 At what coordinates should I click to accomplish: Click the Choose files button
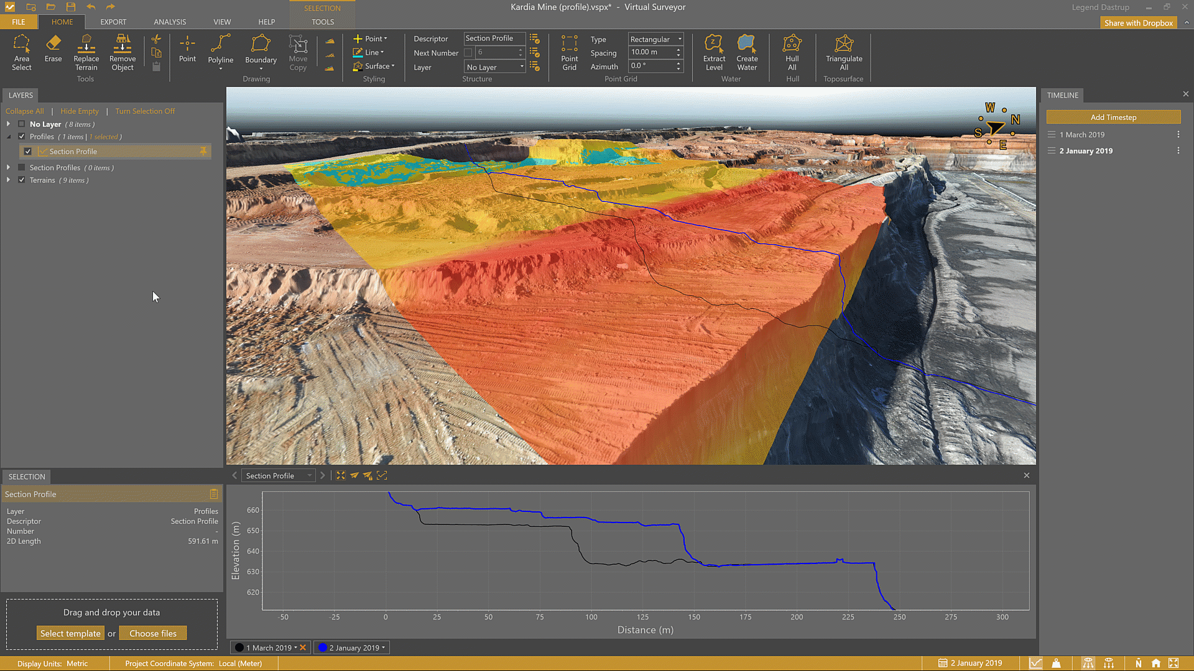pos(152,634)
